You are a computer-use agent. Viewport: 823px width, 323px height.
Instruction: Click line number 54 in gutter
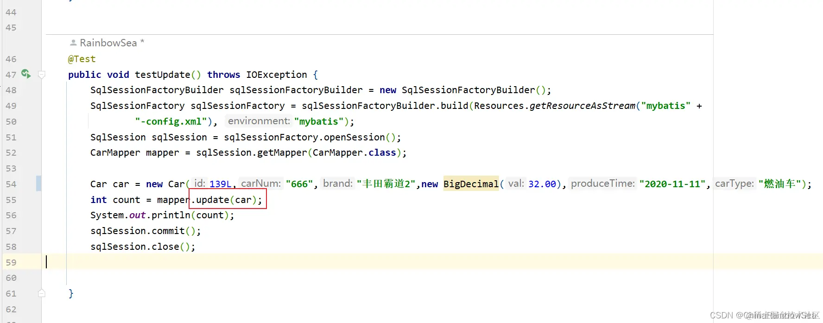tap(11, 184)
